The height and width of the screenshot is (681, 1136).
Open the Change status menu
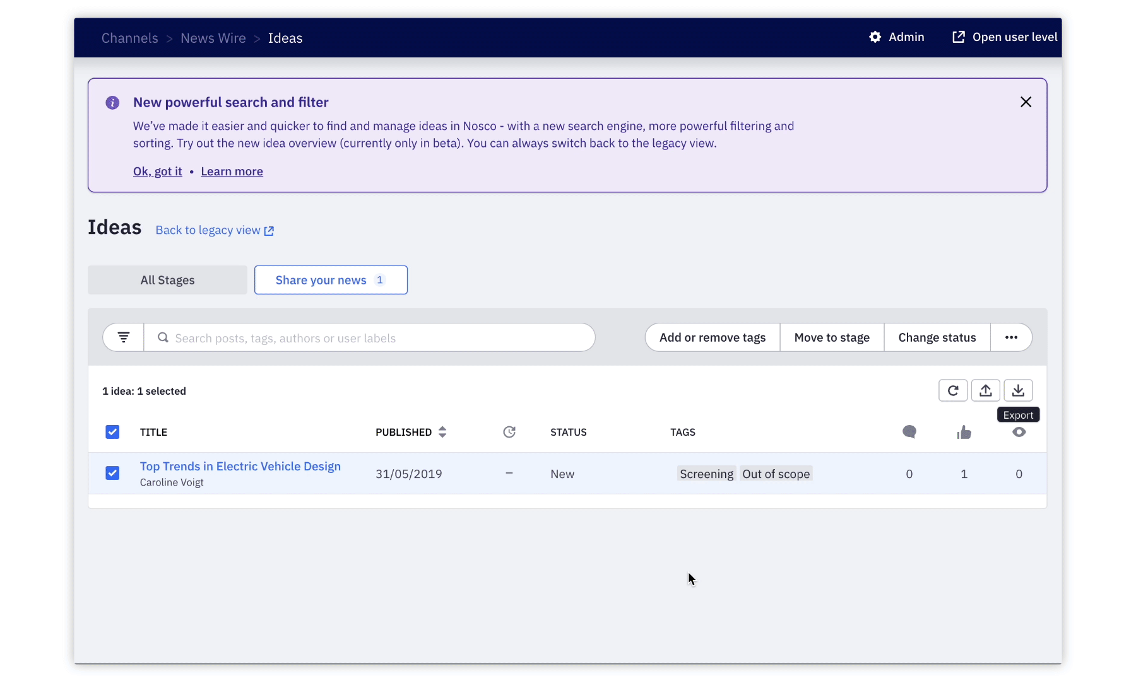click(x=937, y=337)
